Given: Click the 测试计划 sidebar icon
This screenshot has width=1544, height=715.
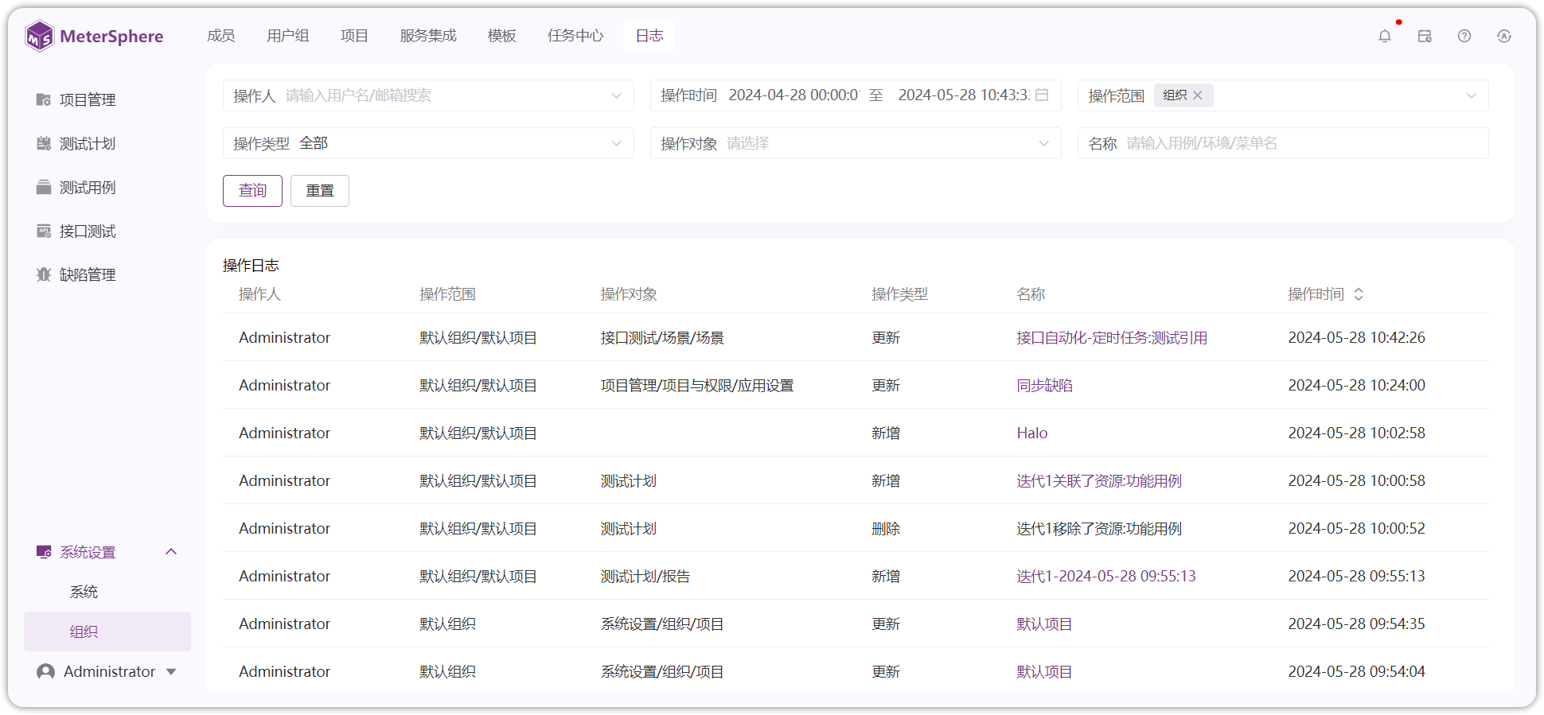Looking at the screenshot, I should coord(44,143).
